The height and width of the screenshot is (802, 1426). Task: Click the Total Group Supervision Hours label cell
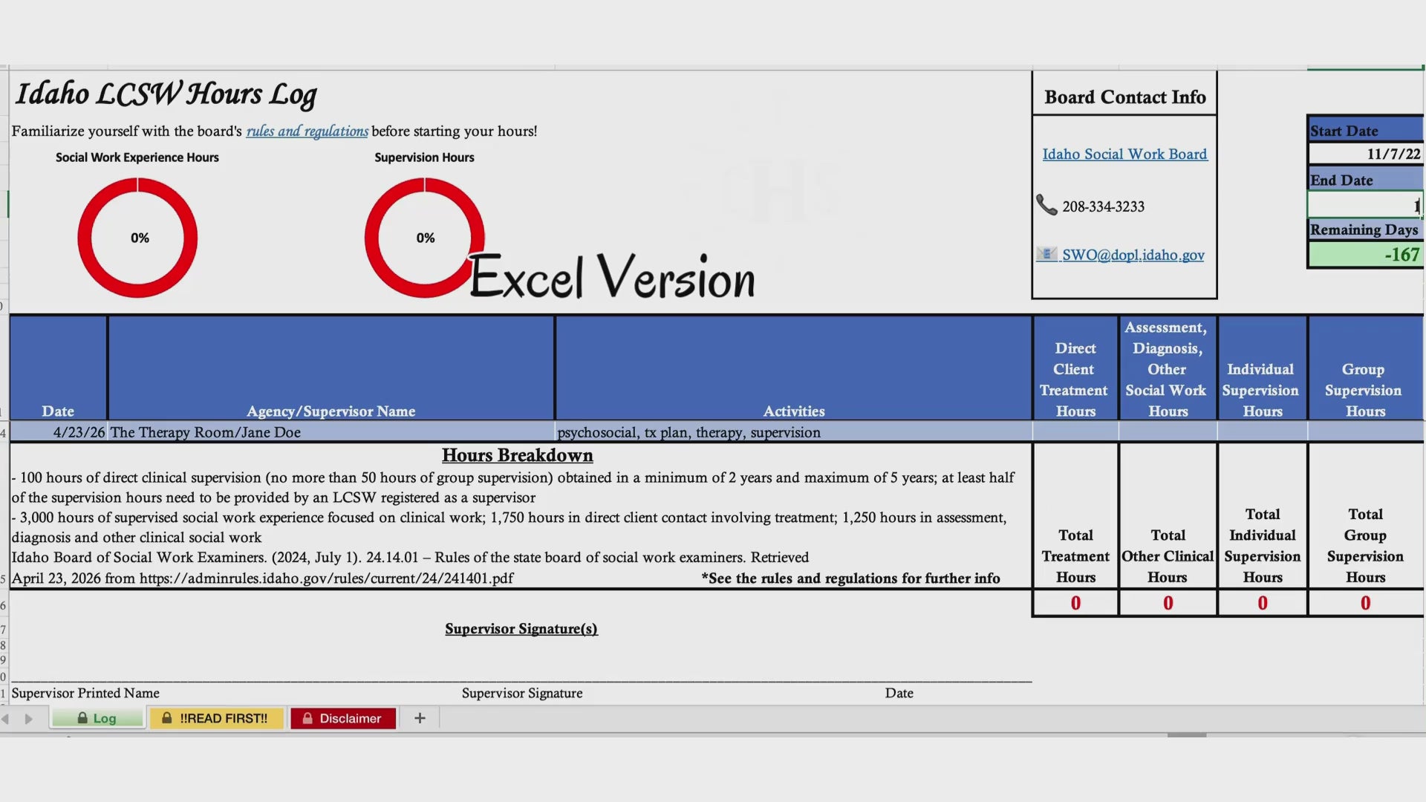tap(1365, 516)
